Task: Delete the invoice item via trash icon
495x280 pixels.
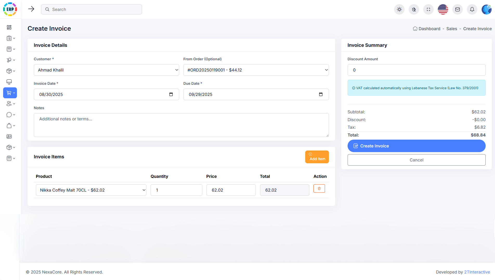Action: coord(319,188)
